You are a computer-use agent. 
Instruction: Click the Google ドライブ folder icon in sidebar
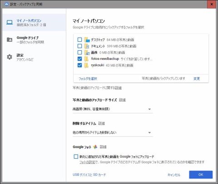10,39
